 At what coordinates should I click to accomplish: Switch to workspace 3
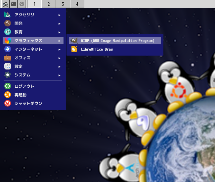click(63, 4)
